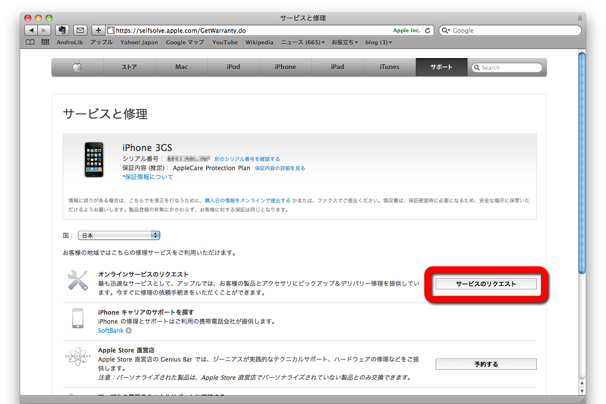Image resolution: width=606 pixels, height=404 pixels.
Task: Open the Google マップ bookmark
Action: tap(185, 42)
